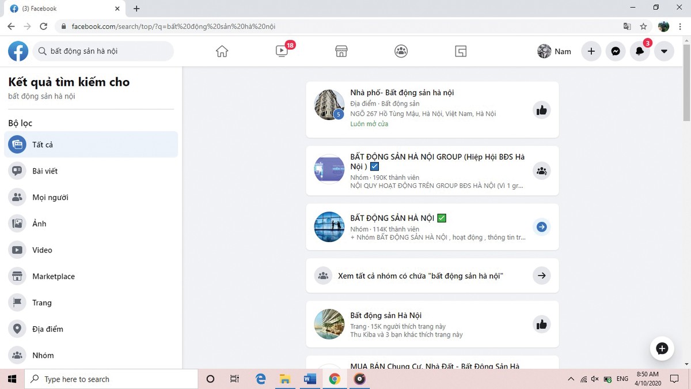
Task: Open Bất động sản Hà Nội page title
Action: pyautogui.click(x=386, y=316)
